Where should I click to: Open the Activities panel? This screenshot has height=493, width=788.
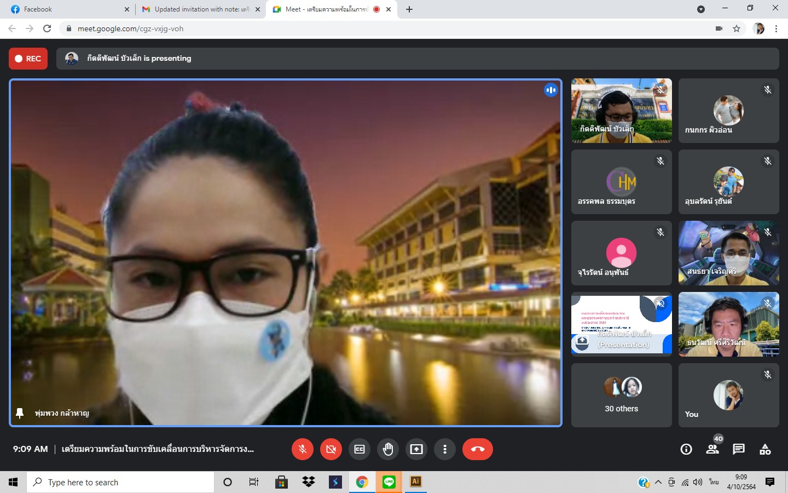coord(765,449)
